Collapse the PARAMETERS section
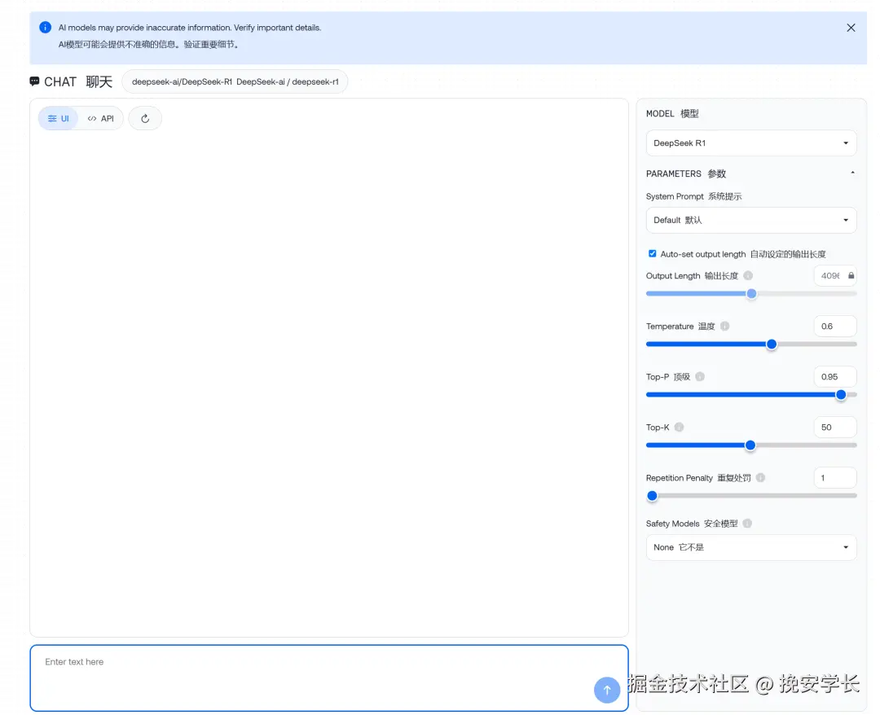 tap(852, 173)
